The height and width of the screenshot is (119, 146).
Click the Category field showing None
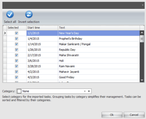point(54,91)
